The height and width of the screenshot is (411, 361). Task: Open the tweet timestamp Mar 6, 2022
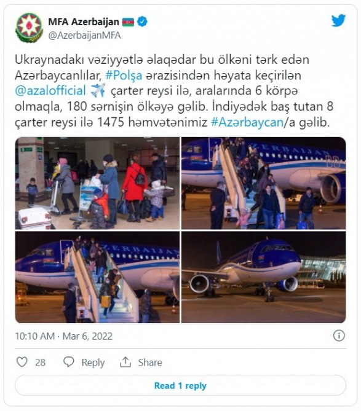click(87, 336)
